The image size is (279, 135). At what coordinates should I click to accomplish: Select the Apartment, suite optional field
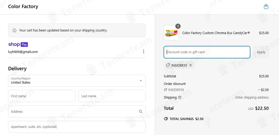pos(77,127)
